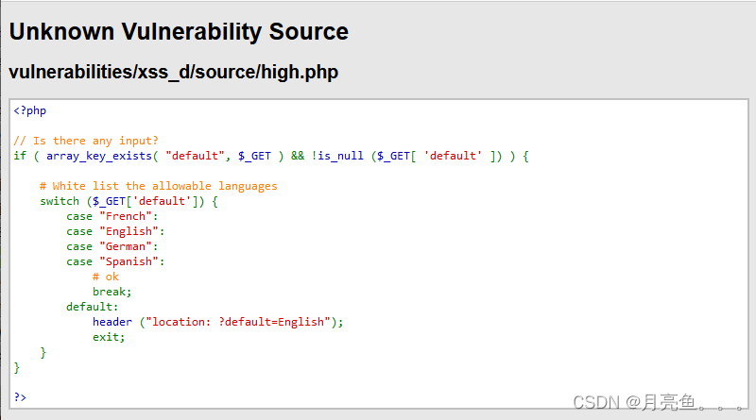756x420 pixels.
Task: Click the case "English": line
Action: point(115,231)
